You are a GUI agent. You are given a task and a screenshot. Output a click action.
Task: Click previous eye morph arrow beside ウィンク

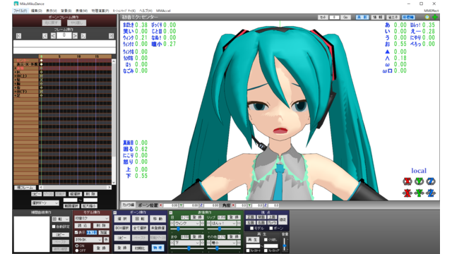(x=172, y=224)
